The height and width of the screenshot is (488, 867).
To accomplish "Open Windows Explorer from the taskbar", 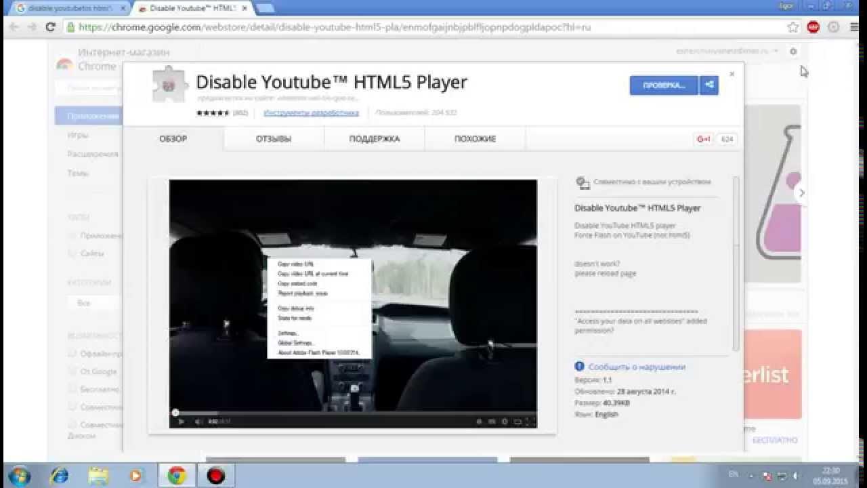I will point(98,475).
